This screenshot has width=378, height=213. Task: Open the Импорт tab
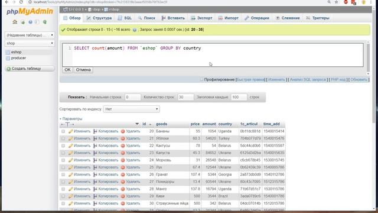tap(229, 18)
